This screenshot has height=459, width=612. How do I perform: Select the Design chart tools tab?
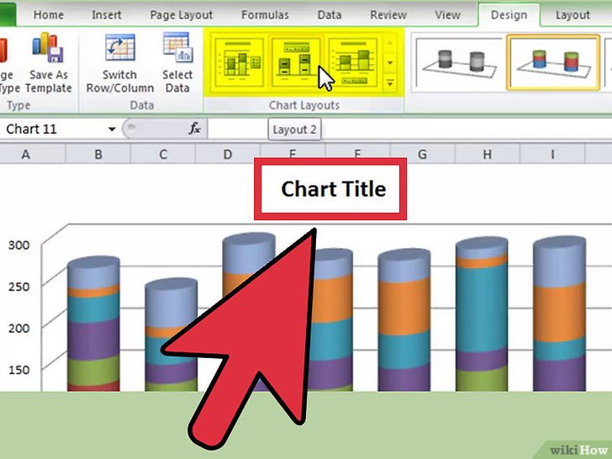(509, 15)
